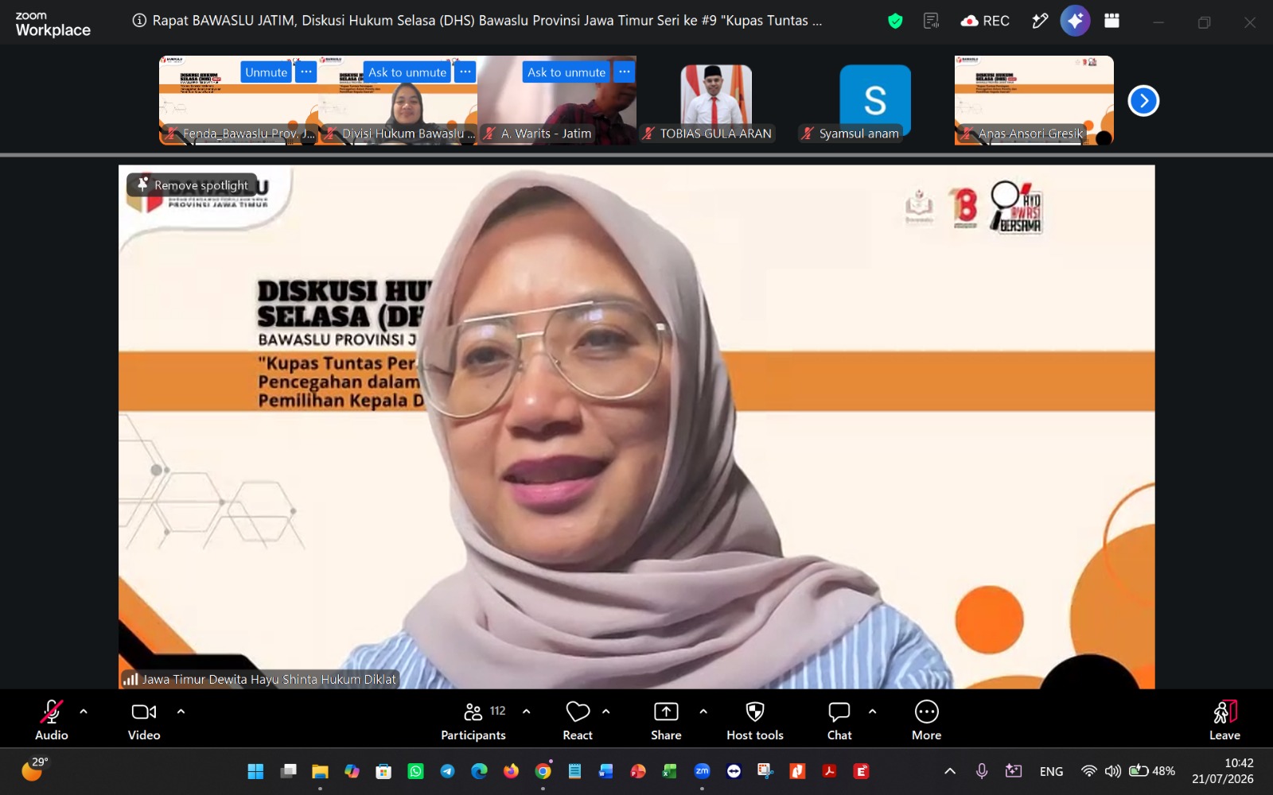Image resolution: width=1273 pixels, height=795 pixels.
Task: Remove spotlight from the speaker
Action: [x=193, y=185]
